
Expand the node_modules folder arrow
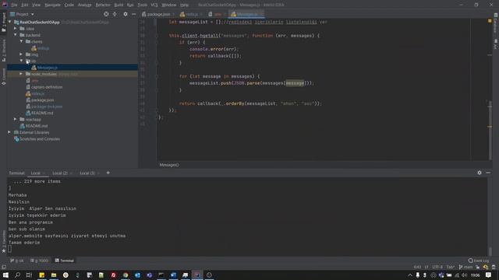tap(21, 74)
